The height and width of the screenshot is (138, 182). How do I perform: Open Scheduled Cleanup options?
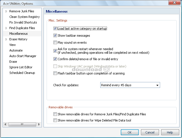[x=22, y=73]
